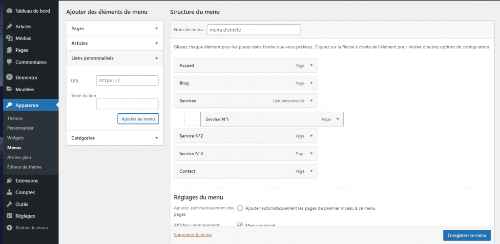Click the Texte du lien input field
The image size is (500, 244).
pyautogui.click(x=127, y=104)
